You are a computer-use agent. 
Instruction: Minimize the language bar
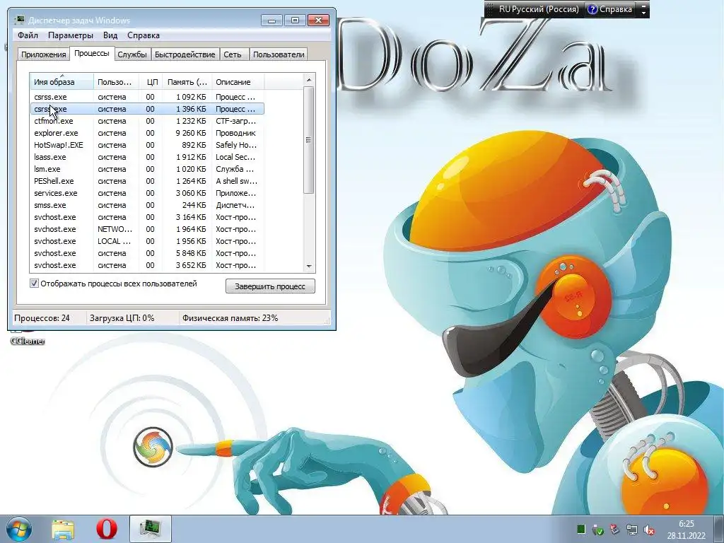point(643,6)
